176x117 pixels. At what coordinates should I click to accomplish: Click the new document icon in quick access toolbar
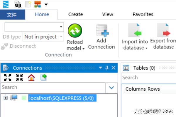click(x=28, y=4)
